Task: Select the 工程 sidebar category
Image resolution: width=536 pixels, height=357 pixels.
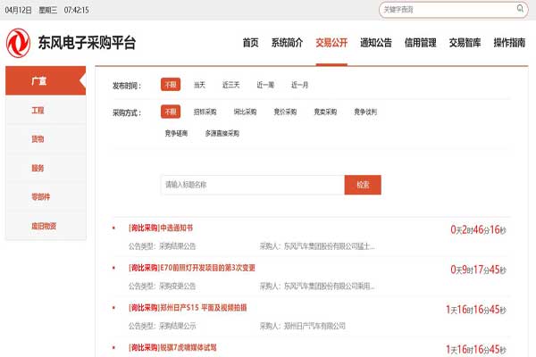Action: click(46, 110)
